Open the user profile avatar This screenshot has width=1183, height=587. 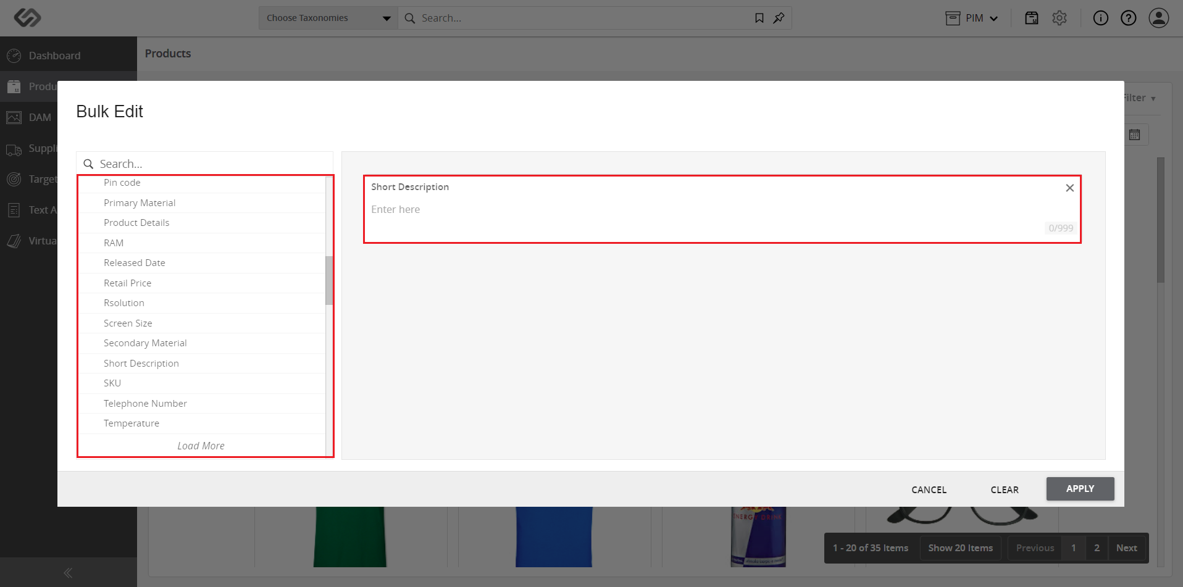click(x=1159, y=18)
